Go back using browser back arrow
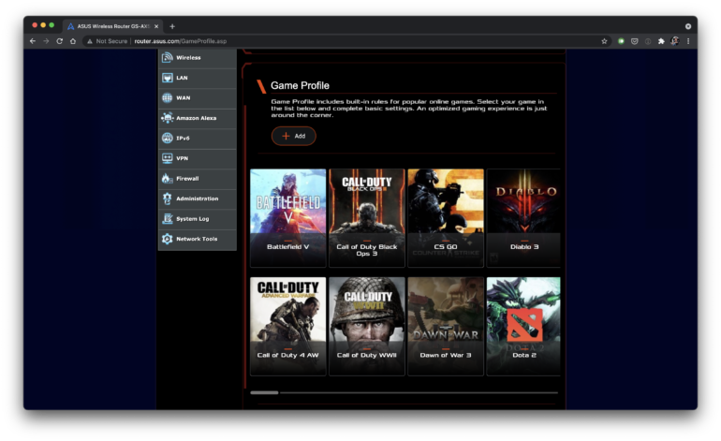Image resolution: width=721 pixels, height=441 pixels. 33,41
